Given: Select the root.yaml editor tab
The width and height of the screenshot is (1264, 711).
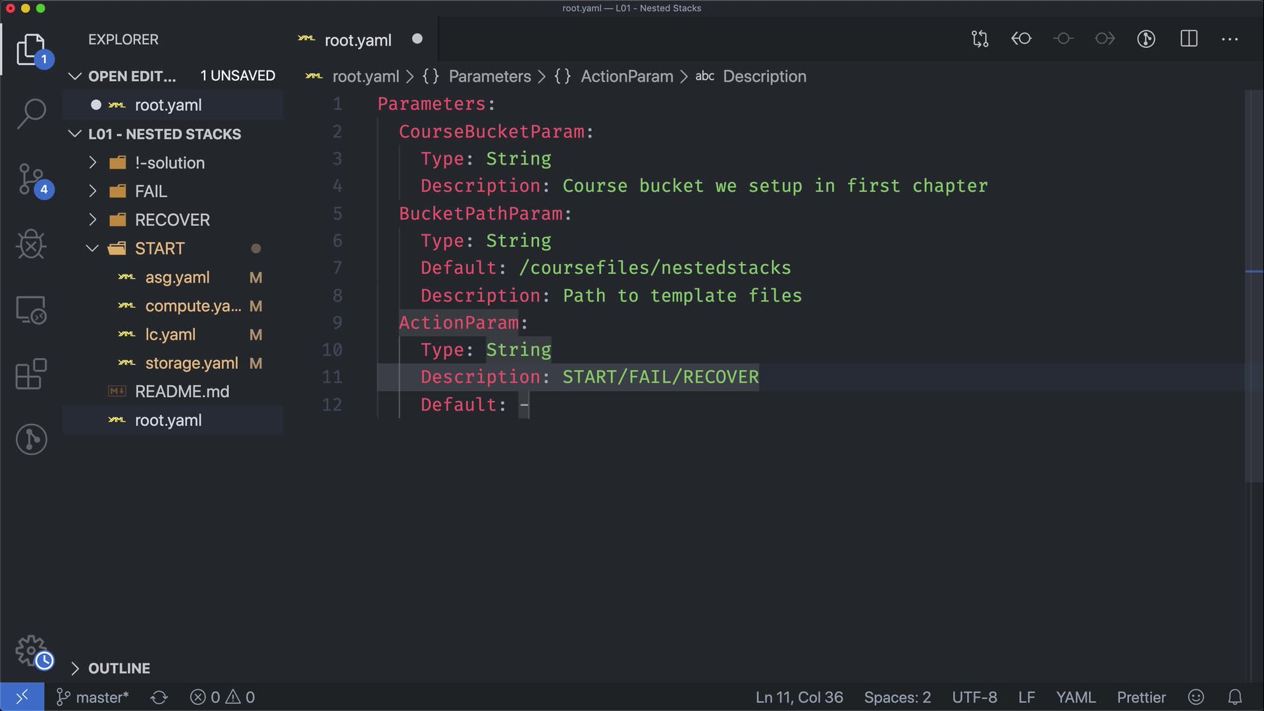Looking at the screenshot, I should 357,40.
